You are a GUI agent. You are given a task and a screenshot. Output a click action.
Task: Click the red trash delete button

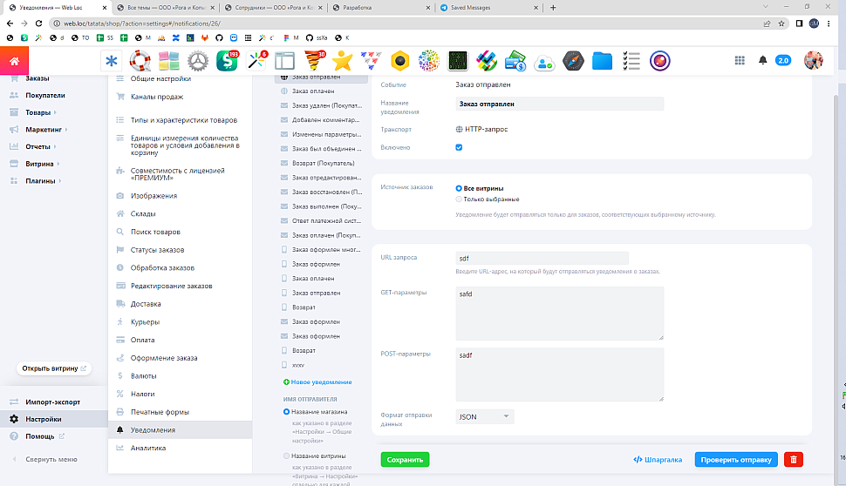pos(793,460)
